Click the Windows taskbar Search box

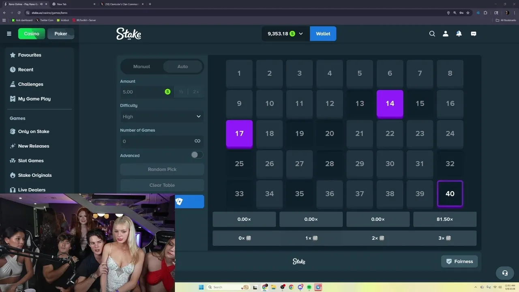(229, 287)
